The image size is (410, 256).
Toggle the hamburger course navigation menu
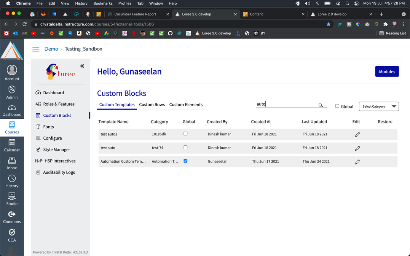pyautogui.click(x=36, y=49)
